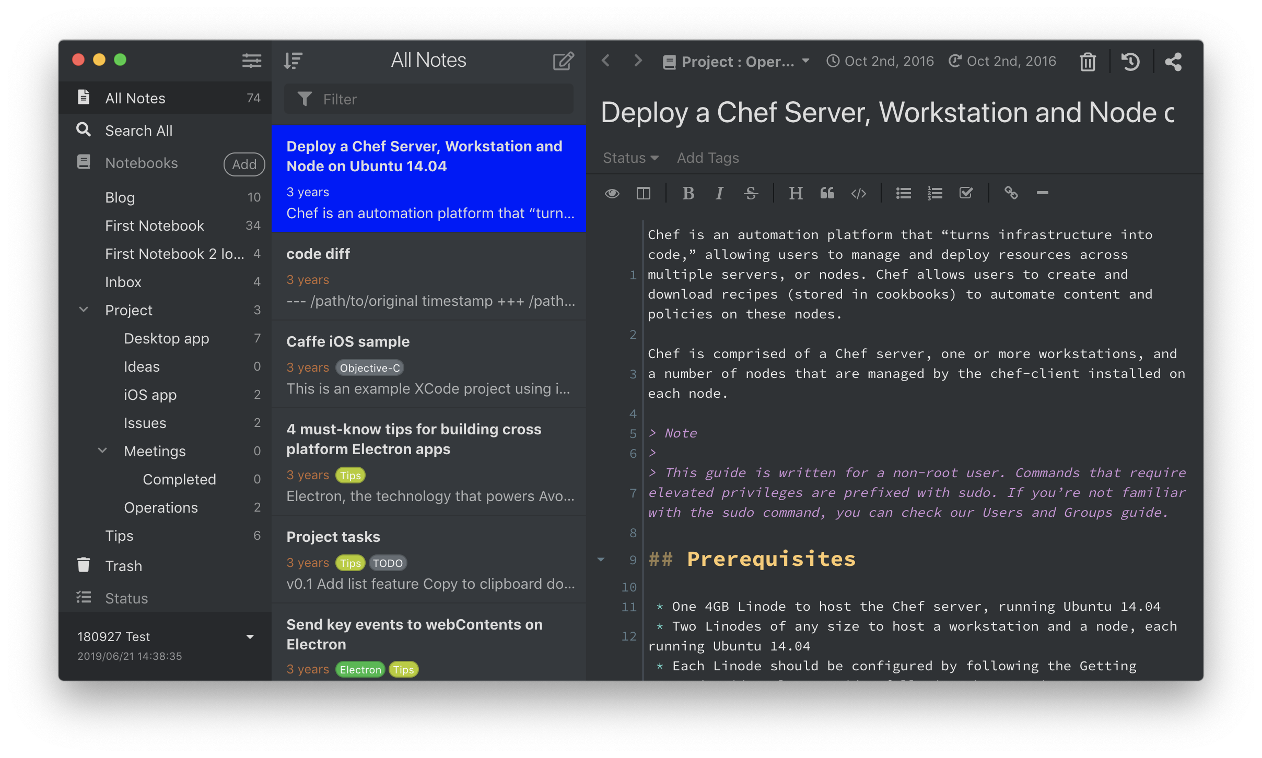
Task: Move this note to trash
Action: 1088,62
